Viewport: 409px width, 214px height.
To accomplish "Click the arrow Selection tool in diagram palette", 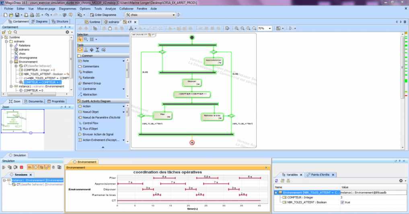I will coord(80,39).
